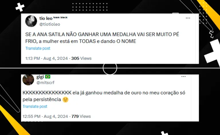The width and height of the screenshot is (220, 135).
Task: Click the tio leo display name
Action: tap(46, 18)
